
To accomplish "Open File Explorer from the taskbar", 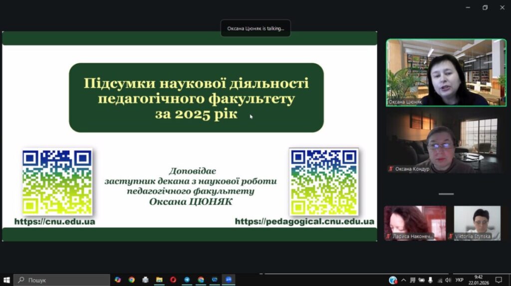I will pyautogui.click(x=159, y=280).
